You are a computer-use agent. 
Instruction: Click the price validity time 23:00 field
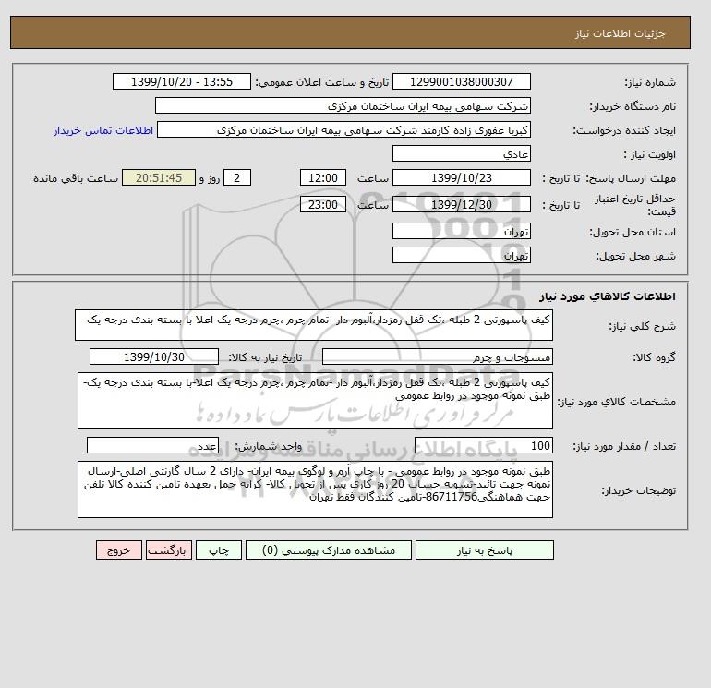[x=323, y=204]
